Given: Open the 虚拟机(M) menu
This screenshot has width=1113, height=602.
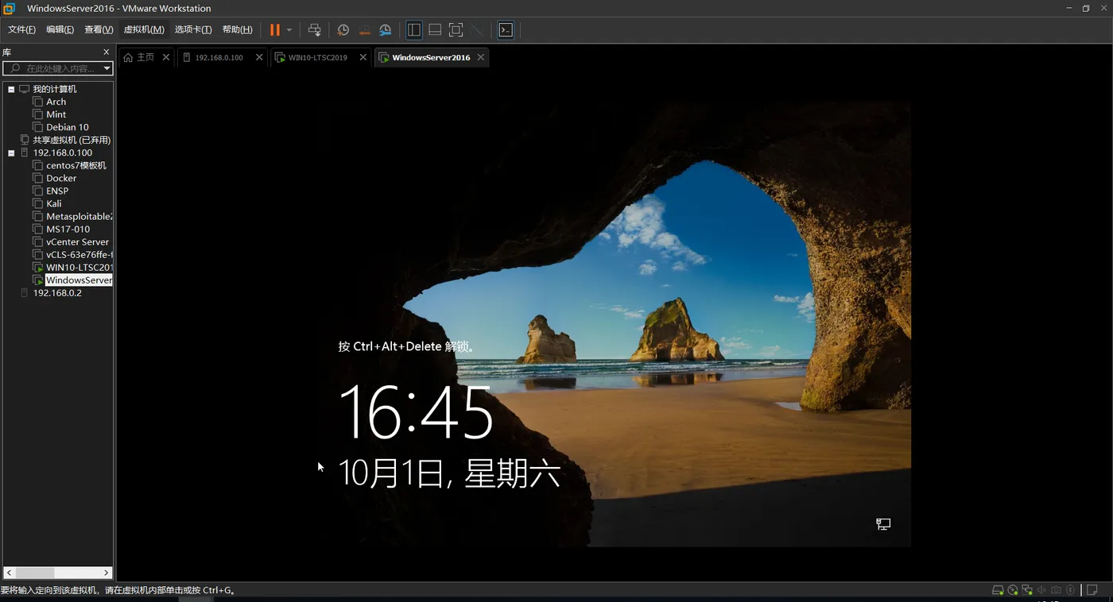Looking at the screenshot, I should coord(144,29).
